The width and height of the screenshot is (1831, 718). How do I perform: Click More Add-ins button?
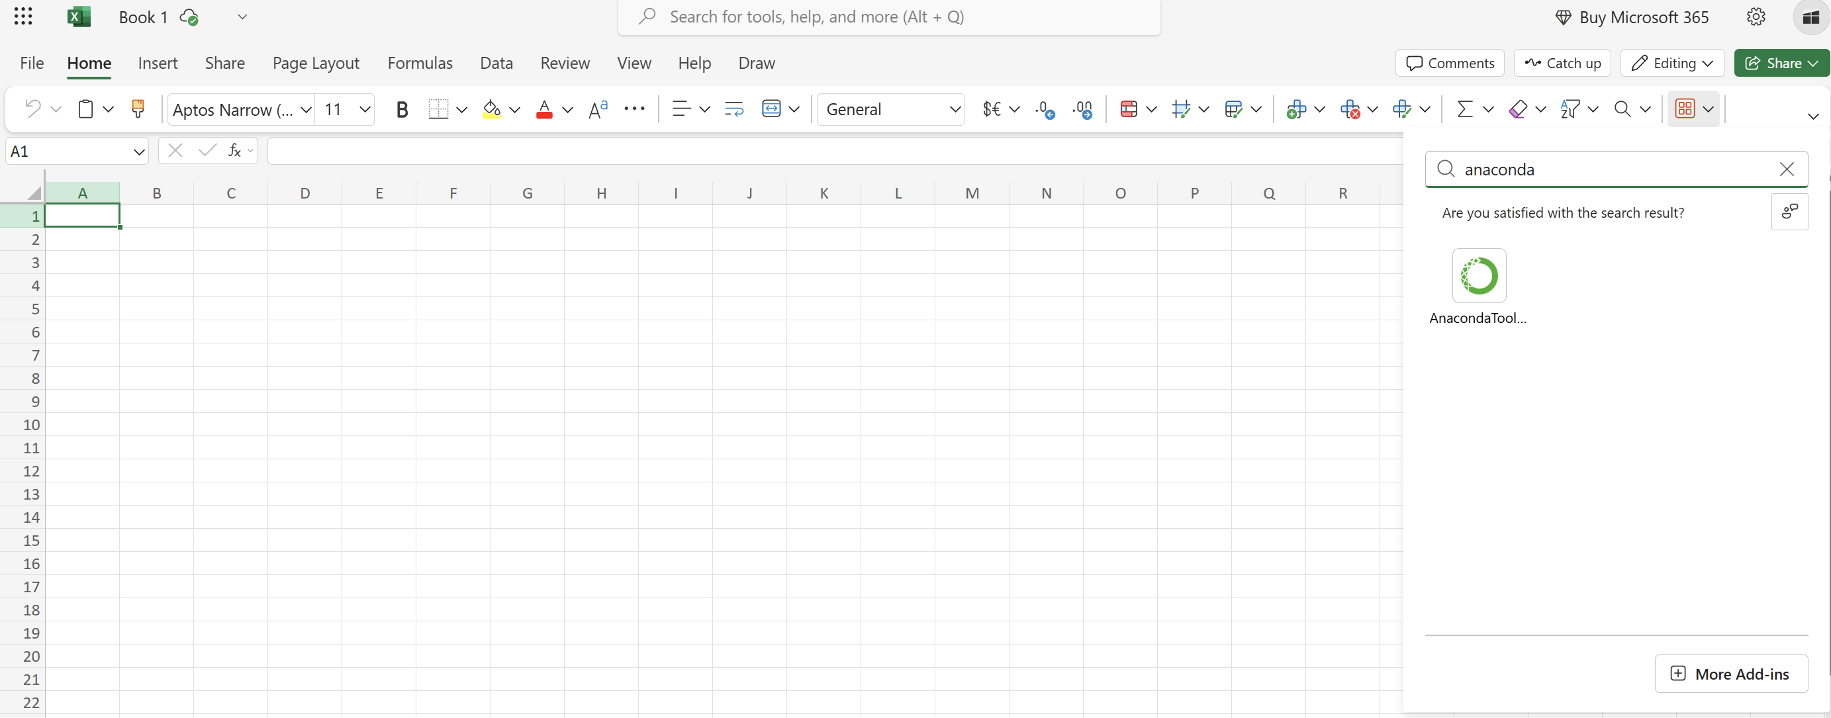click(1731, 673)
